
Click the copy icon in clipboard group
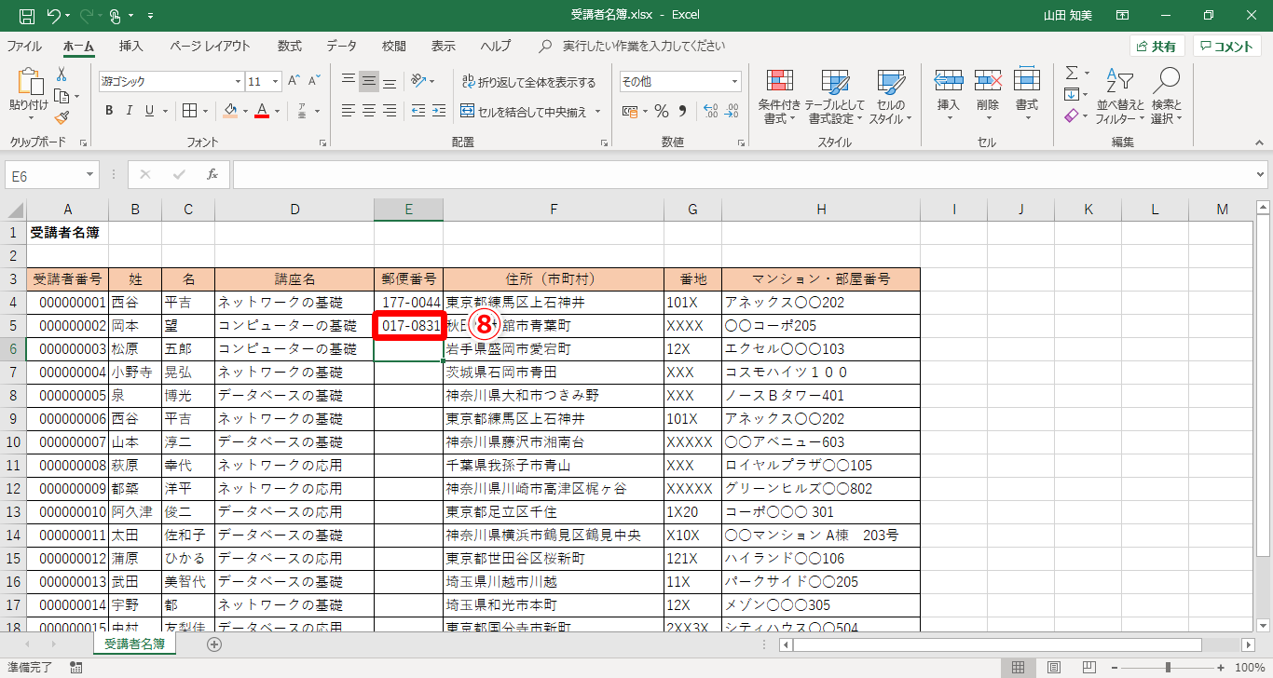(62, 96)
